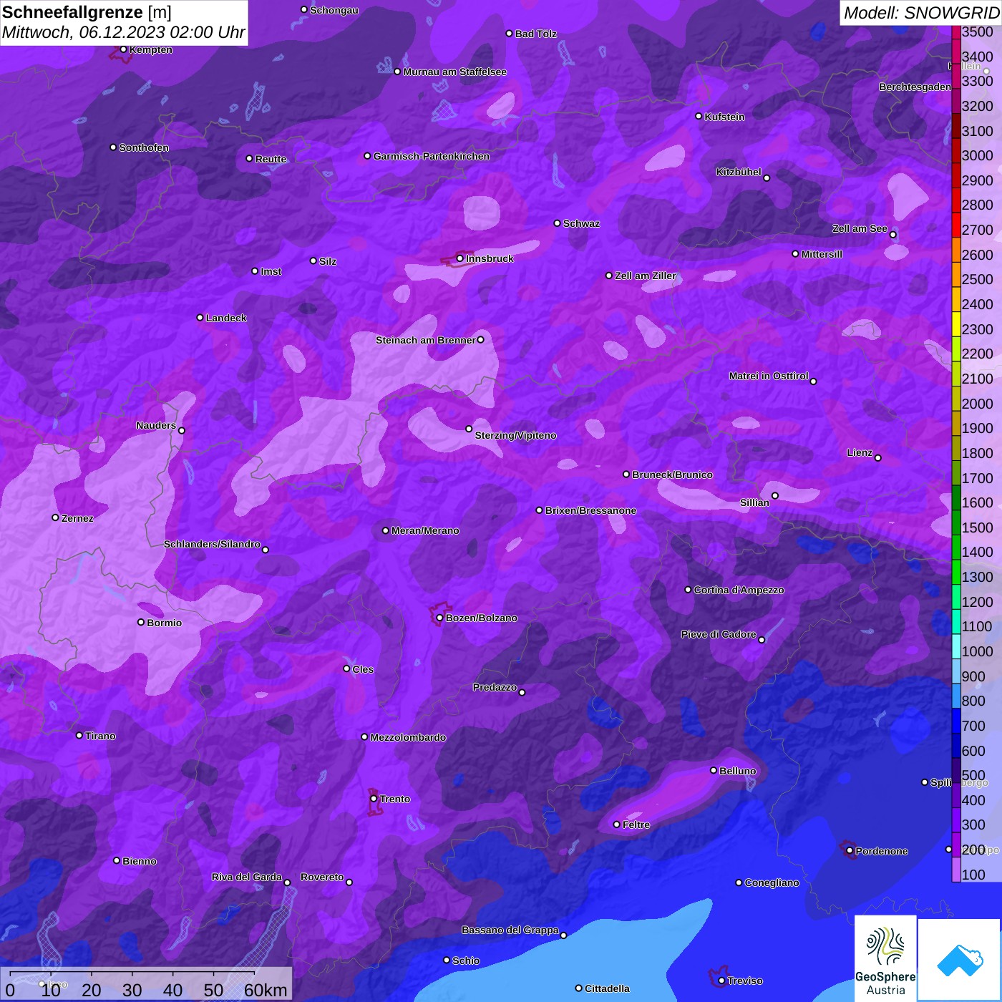
Task: Select the Trento city marker
Action: pyautogui.click(x=374, y=799)
